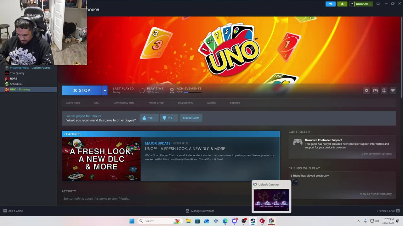The image size is (403, 226).
Task: Open the Support tab
Action: click(x=235, y=103)
